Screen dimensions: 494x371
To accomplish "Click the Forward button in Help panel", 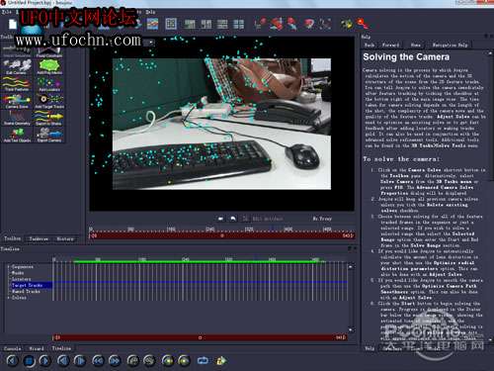I will tap(390, 45).
